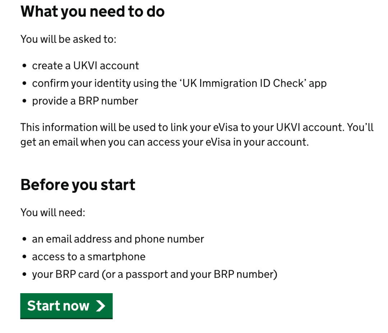Click 'provide a BRP number' list item
This screenshot has height=333, width=388.
pyautogui.click(x=85, y=101)
